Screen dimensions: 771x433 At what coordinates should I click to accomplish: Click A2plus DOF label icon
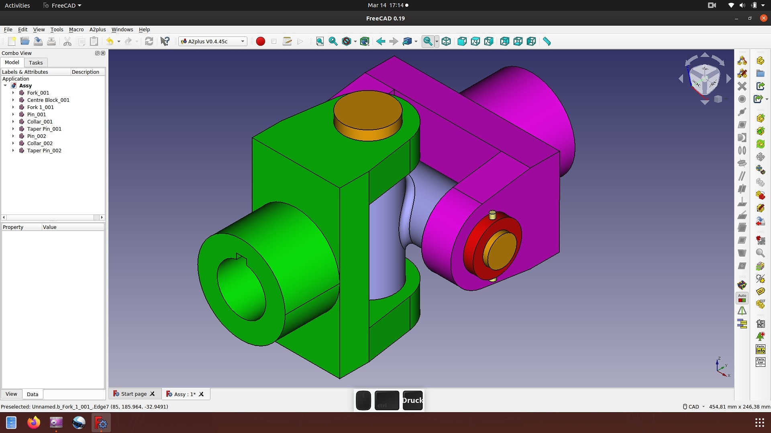click(760, 304)
